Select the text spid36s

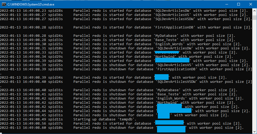[56, 15]
